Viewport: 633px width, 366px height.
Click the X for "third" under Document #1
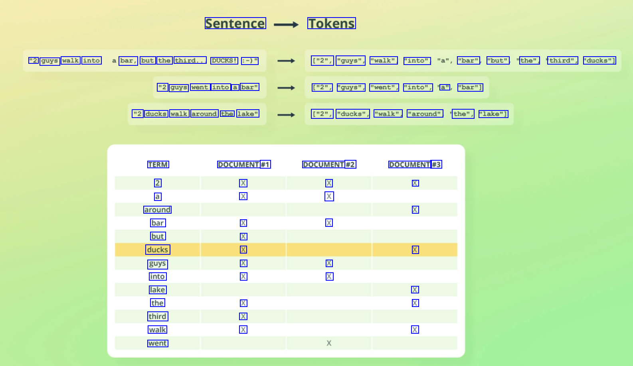click(243, 317)
